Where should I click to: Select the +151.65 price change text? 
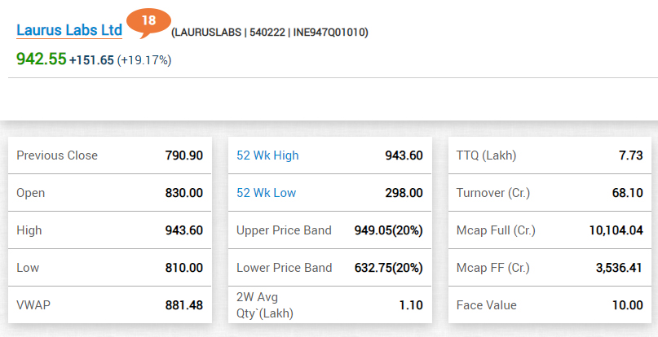tap(91, 59)
